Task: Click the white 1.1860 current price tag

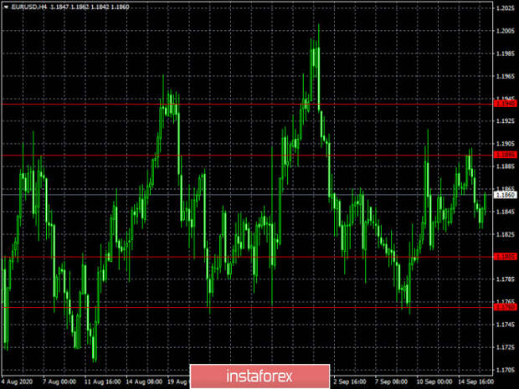Action: tap(506, 194)
